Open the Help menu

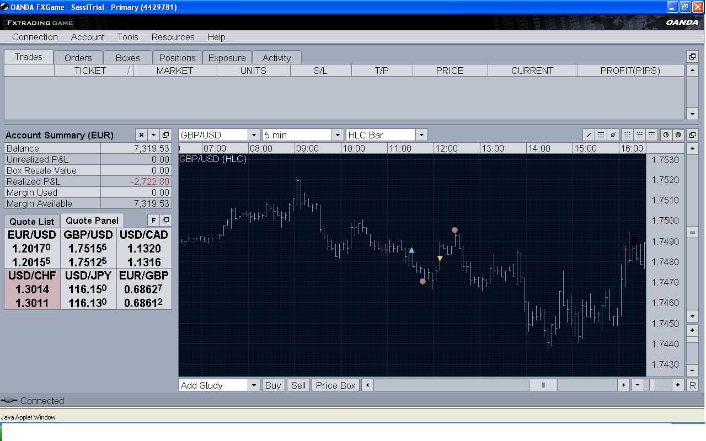coord(216,37)
